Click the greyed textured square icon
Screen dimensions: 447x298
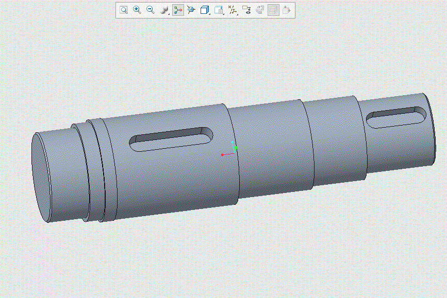pyautogui.click(x=273, y=10)
